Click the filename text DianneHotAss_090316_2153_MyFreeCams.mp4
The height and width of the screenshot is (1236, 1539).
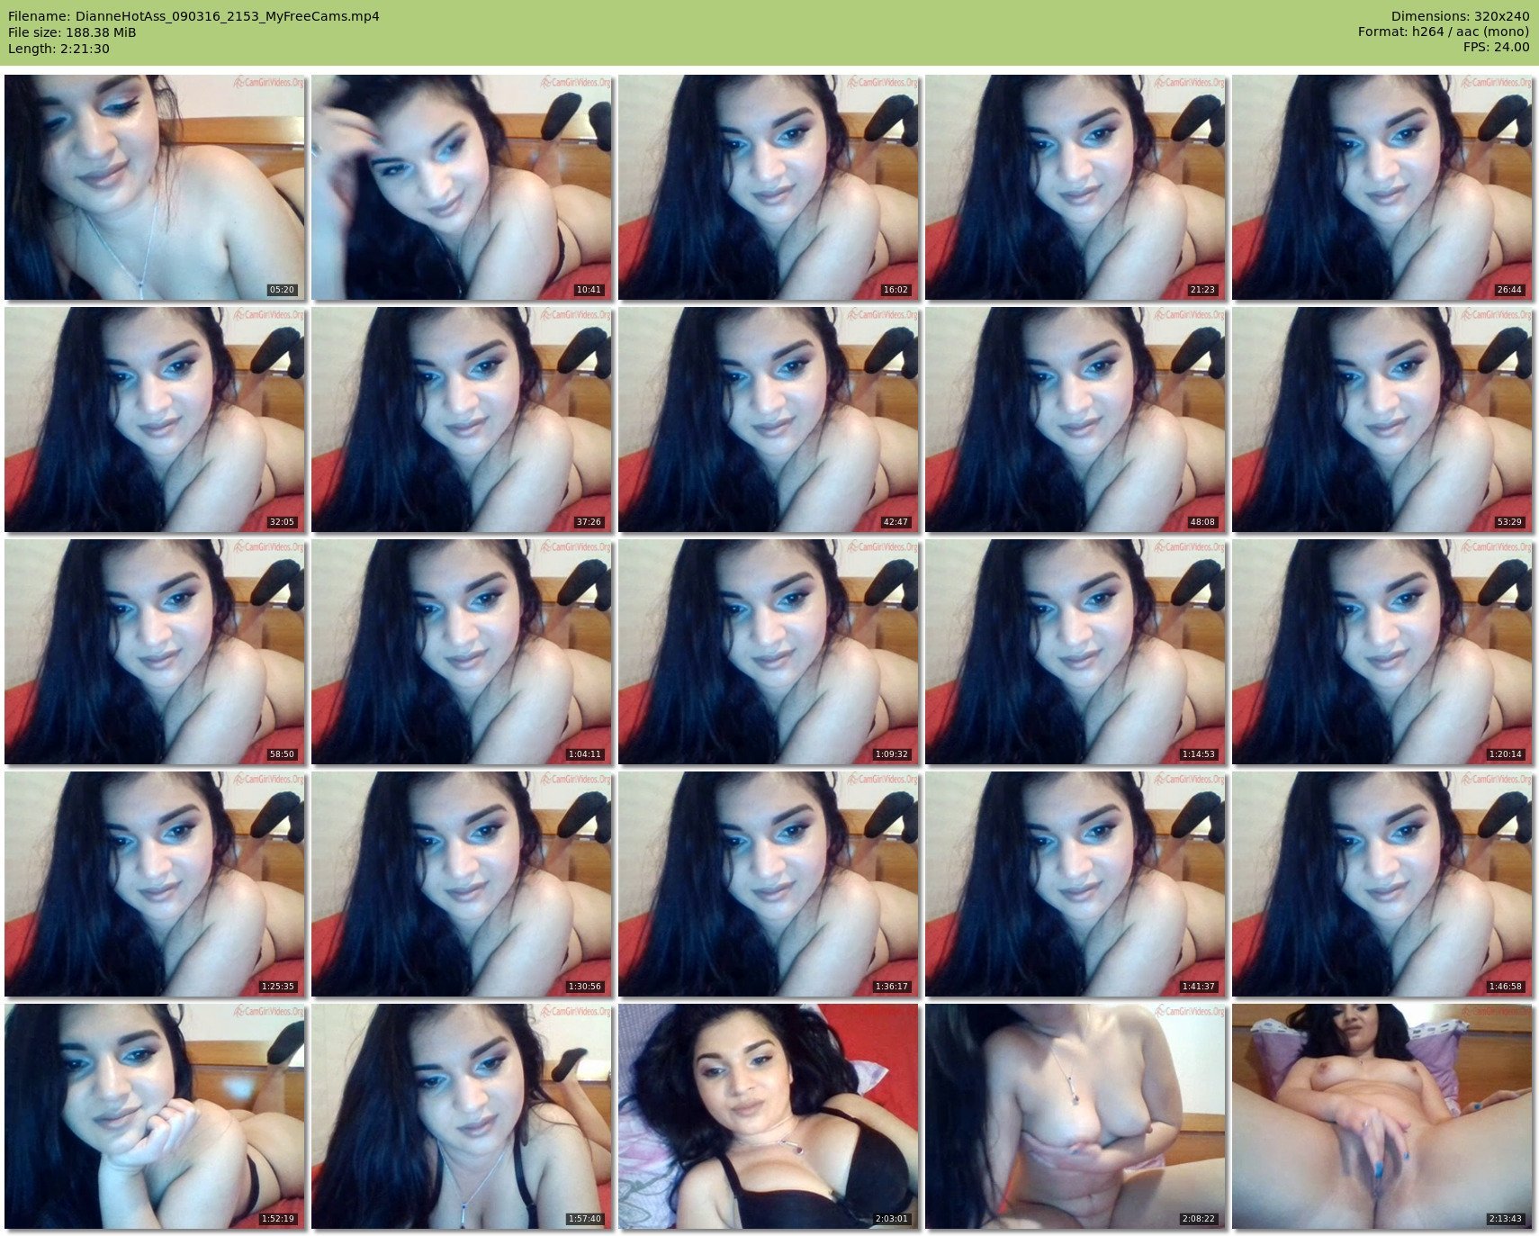[228, 16]
